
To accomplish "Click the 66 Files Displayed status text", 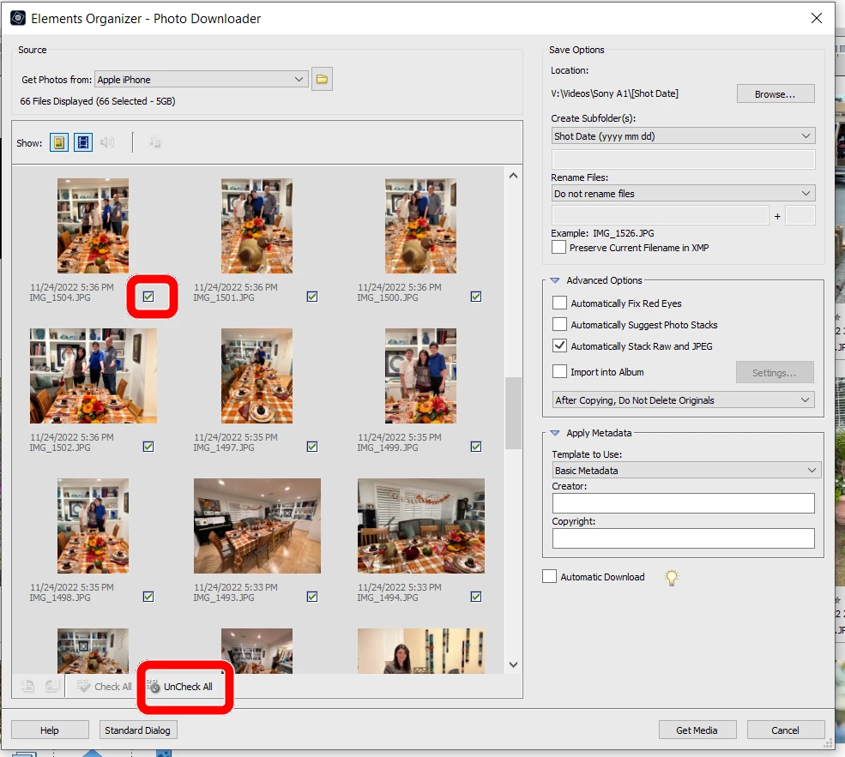I will [98, 101].
